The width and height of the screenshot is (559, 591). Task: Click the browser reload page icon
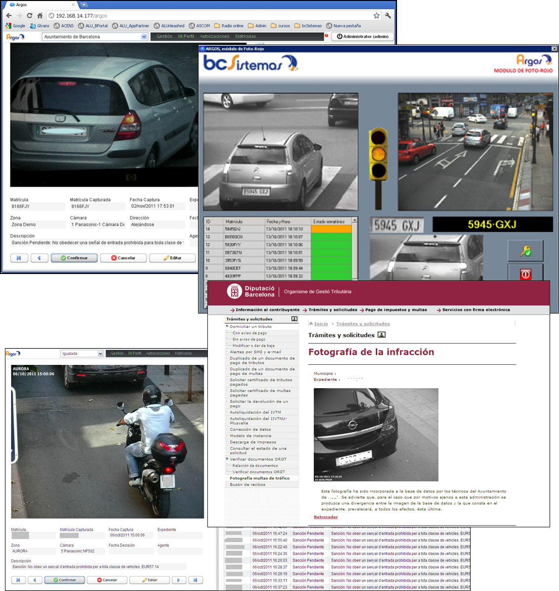pyautogui.click(x=30, y=16)
